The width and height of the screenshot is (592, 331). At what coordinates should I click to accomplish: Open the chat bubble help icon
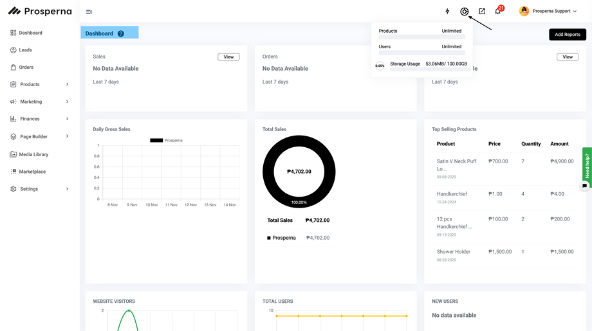[584, 186]
